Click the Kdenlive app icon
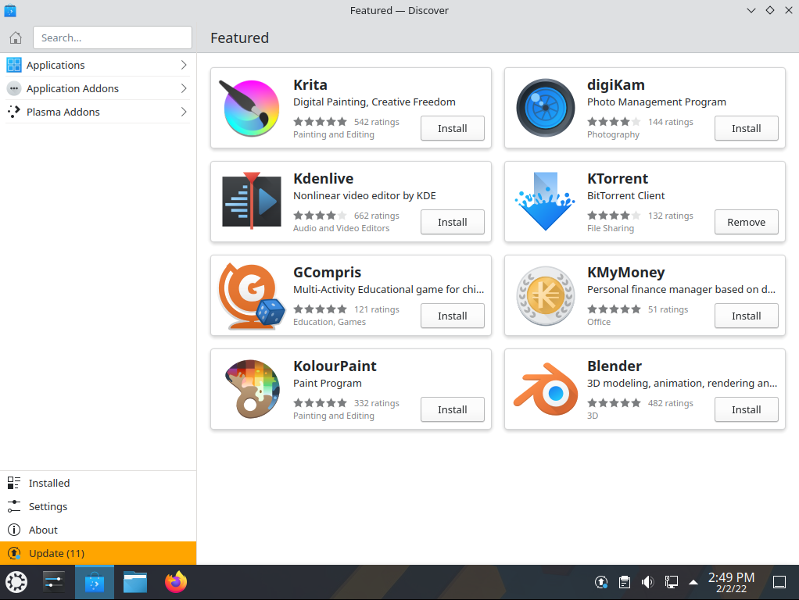Screen dimensions: 799x600 (251, 202)
